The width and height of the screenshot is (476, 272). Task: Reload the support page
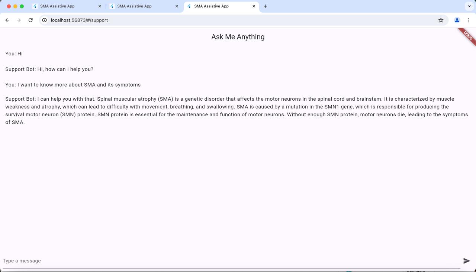click(30, 20)
